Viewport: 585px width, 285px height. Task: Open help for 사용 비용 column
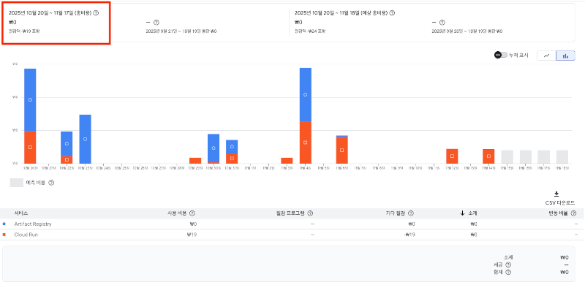[x=192, y=213]
